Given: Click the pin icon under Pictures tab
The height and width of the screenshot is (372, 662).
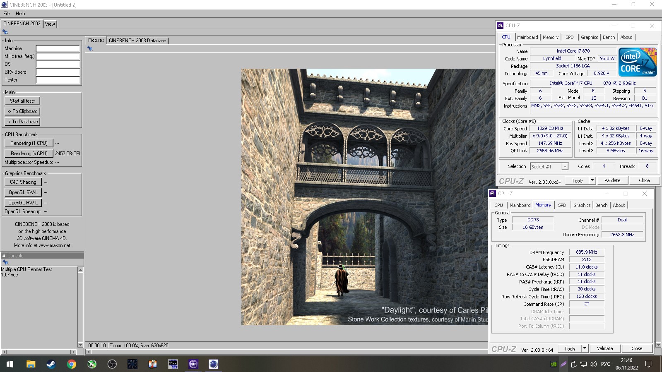Looking at the screenshot, I should click(x=90, y=48).
